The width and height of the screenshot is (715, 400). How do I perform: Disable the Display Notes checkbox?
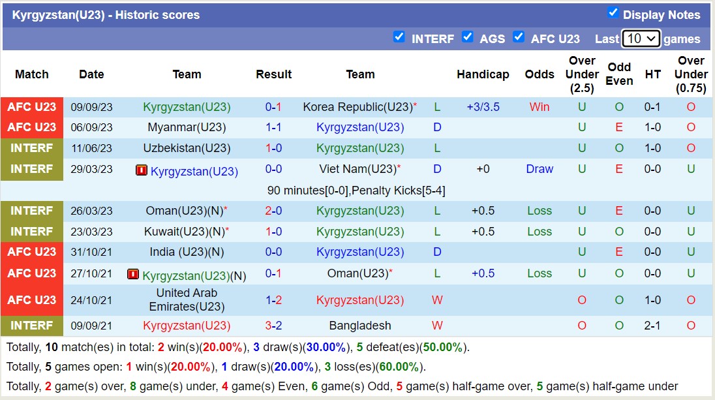click(612, 12)
